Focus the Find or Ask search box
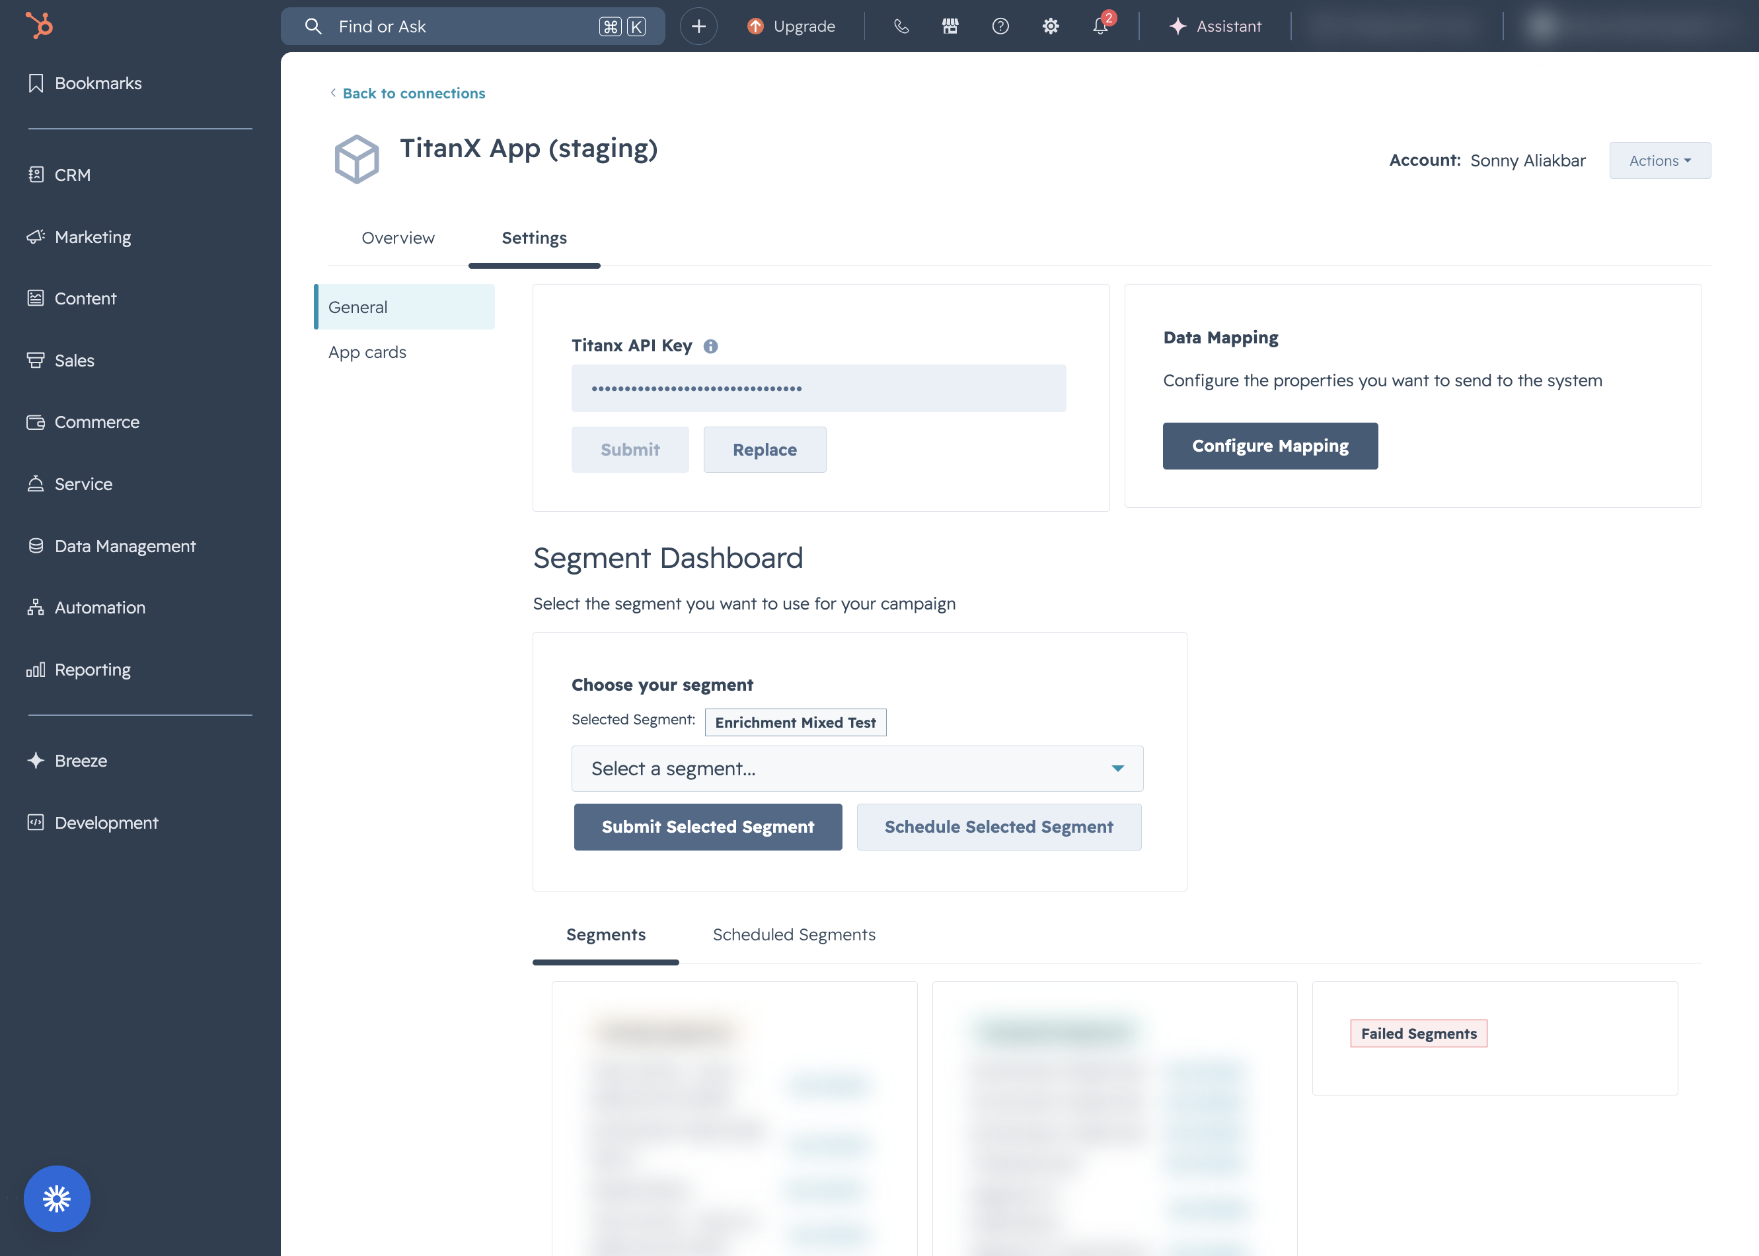 pos(473,26)
